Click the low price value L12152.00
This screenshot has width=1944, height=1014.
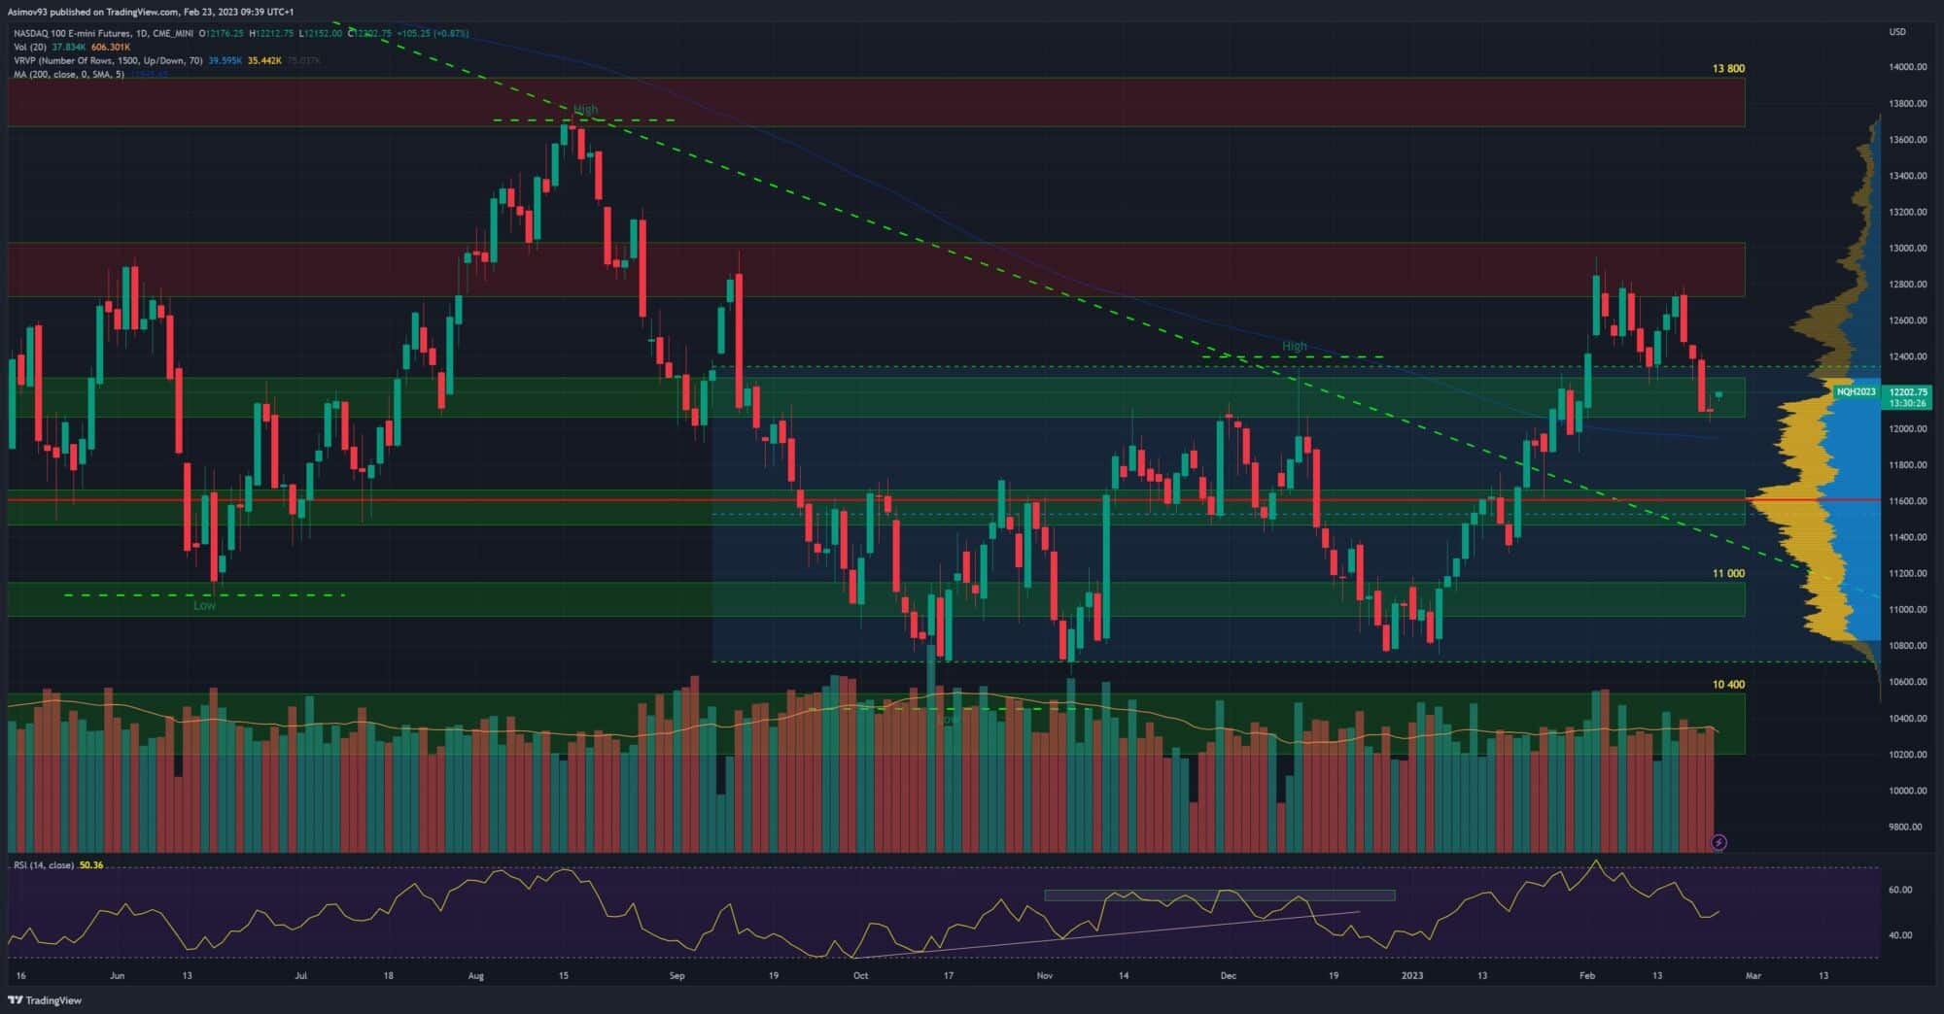click(321, 33)
